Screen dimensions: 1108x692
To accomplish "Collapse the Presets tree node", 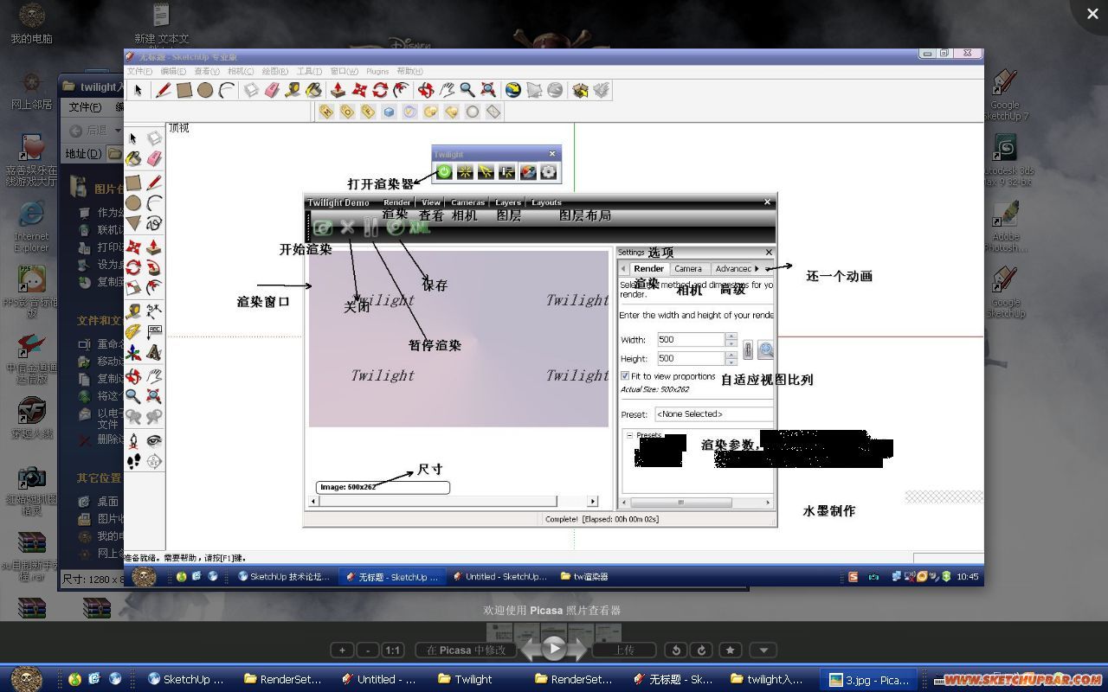I will (x=629, y=435).
